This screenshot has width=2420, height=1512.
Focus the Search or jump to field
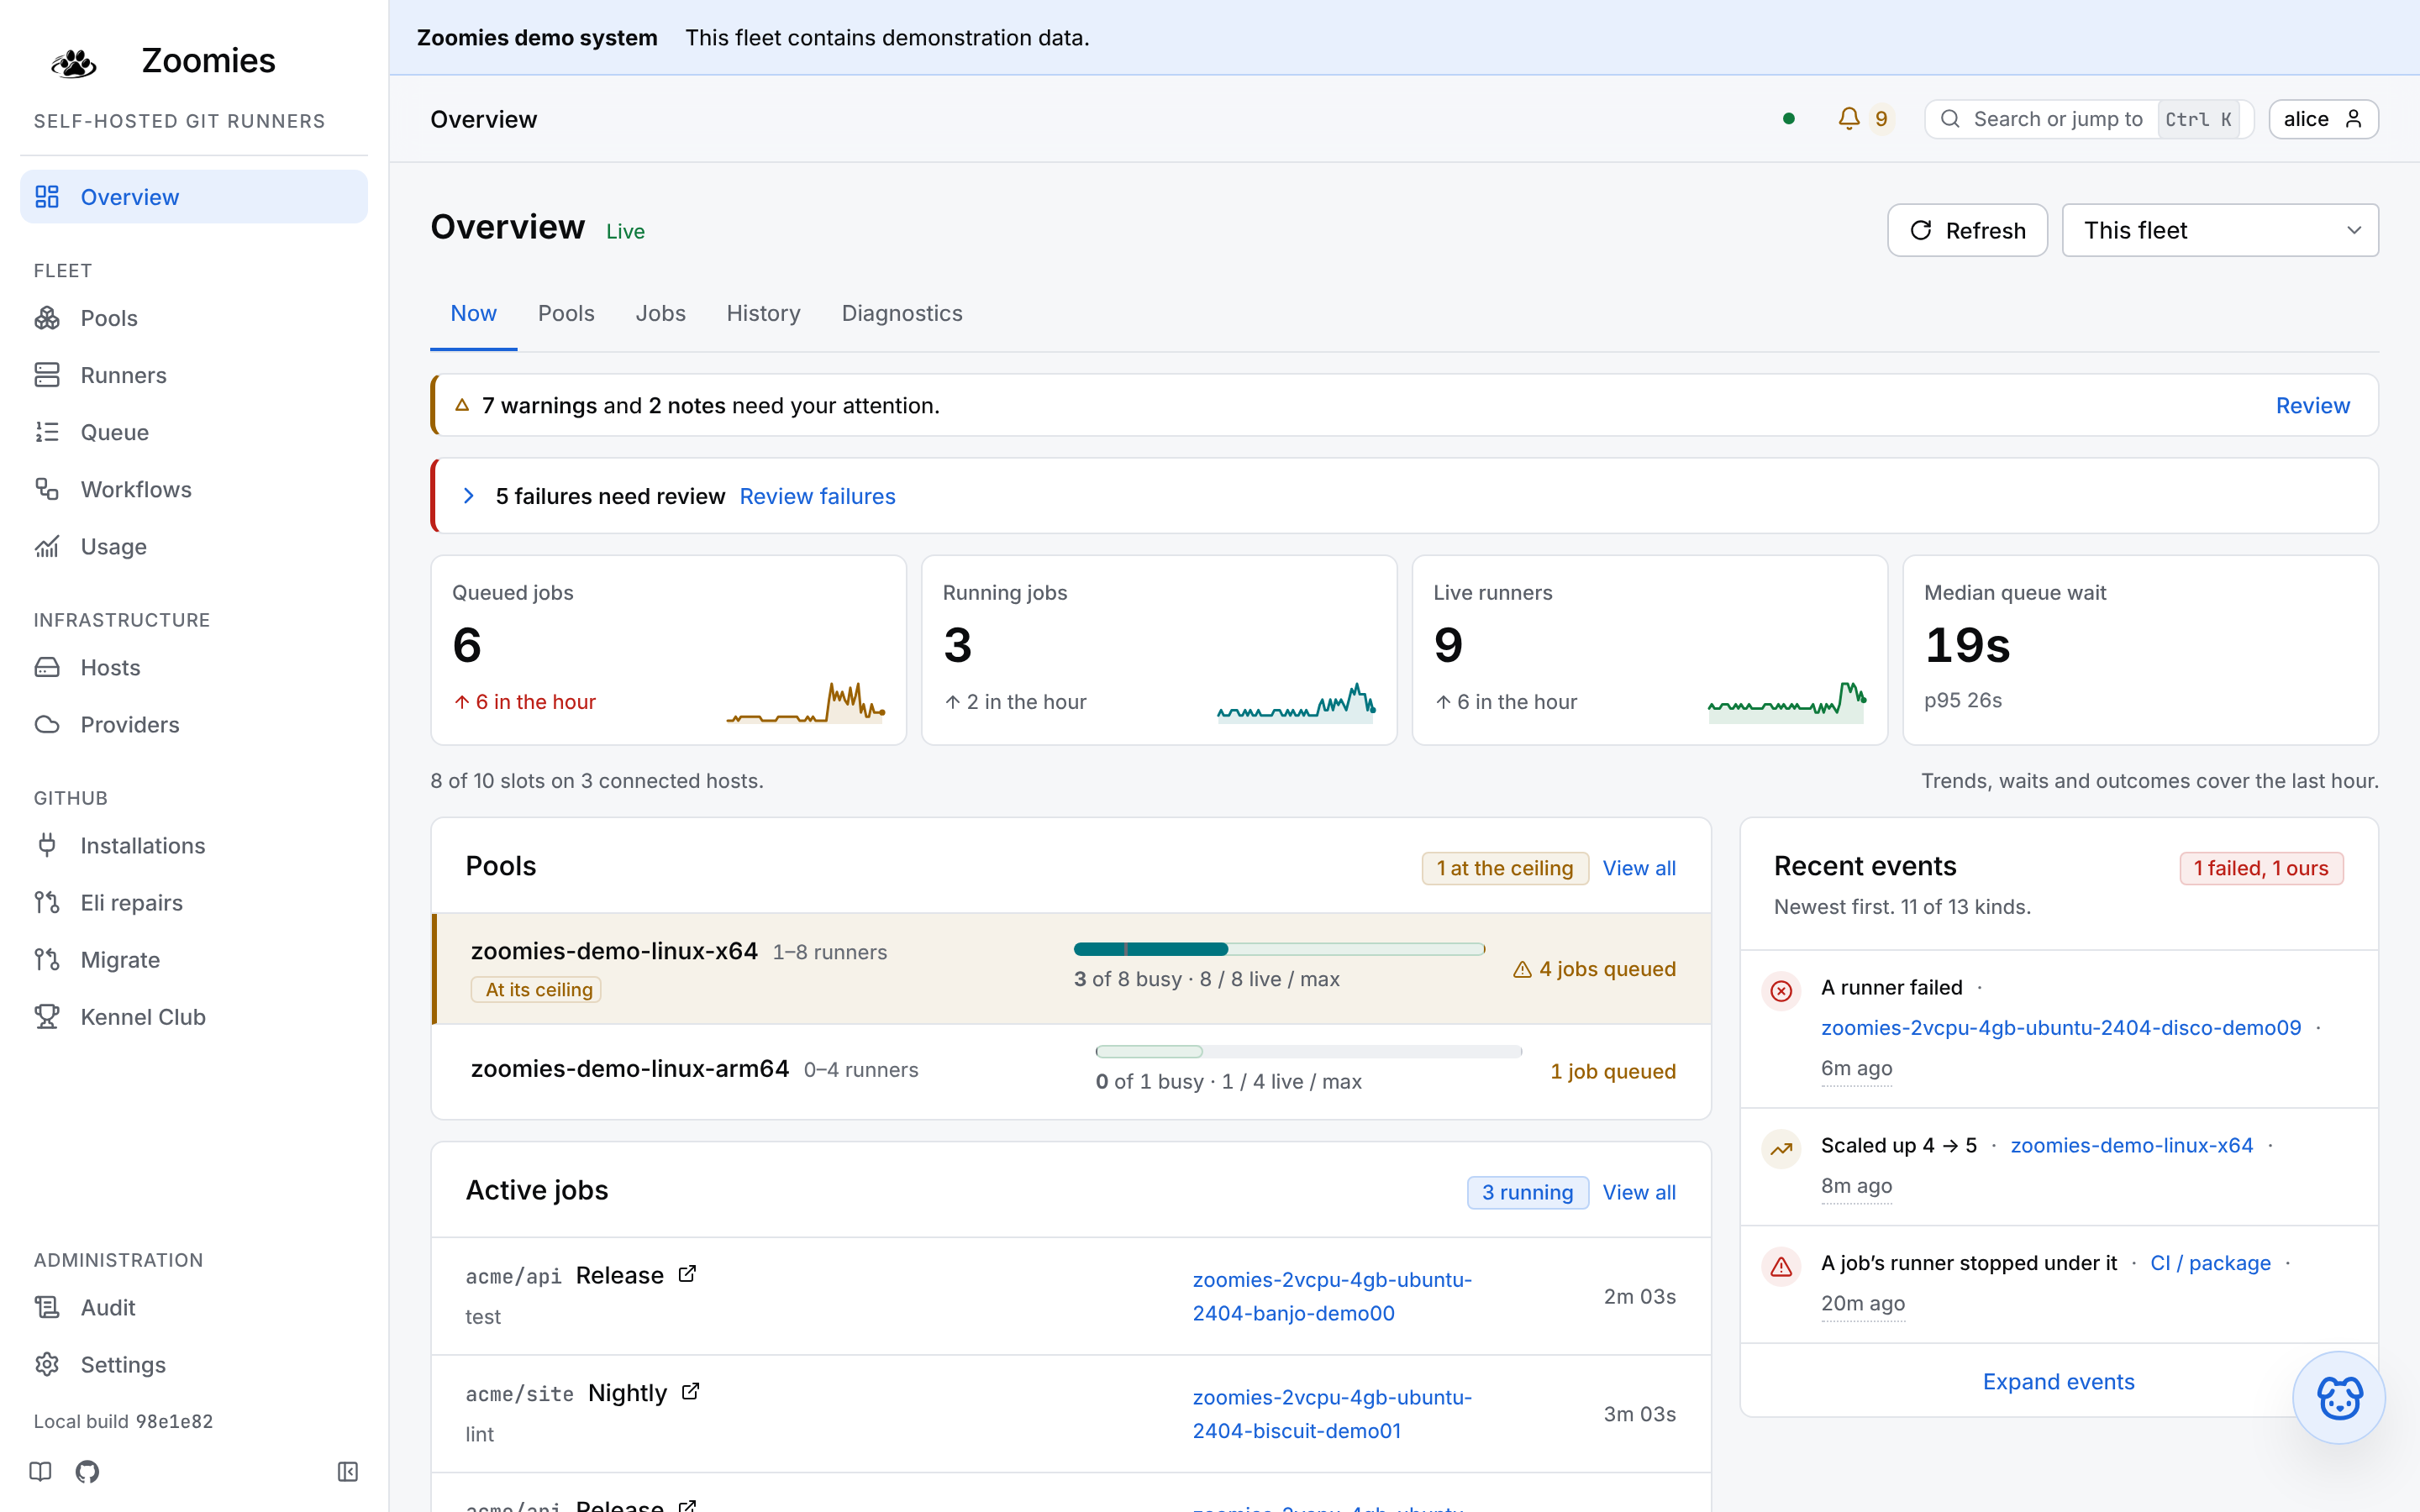click(x=2089, y=119)
